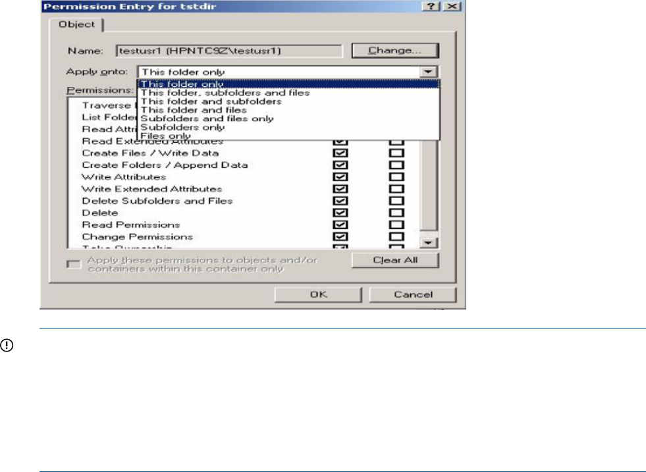
Task: Select 'This folder, subfolders and files' option
Action: (225, 93)
